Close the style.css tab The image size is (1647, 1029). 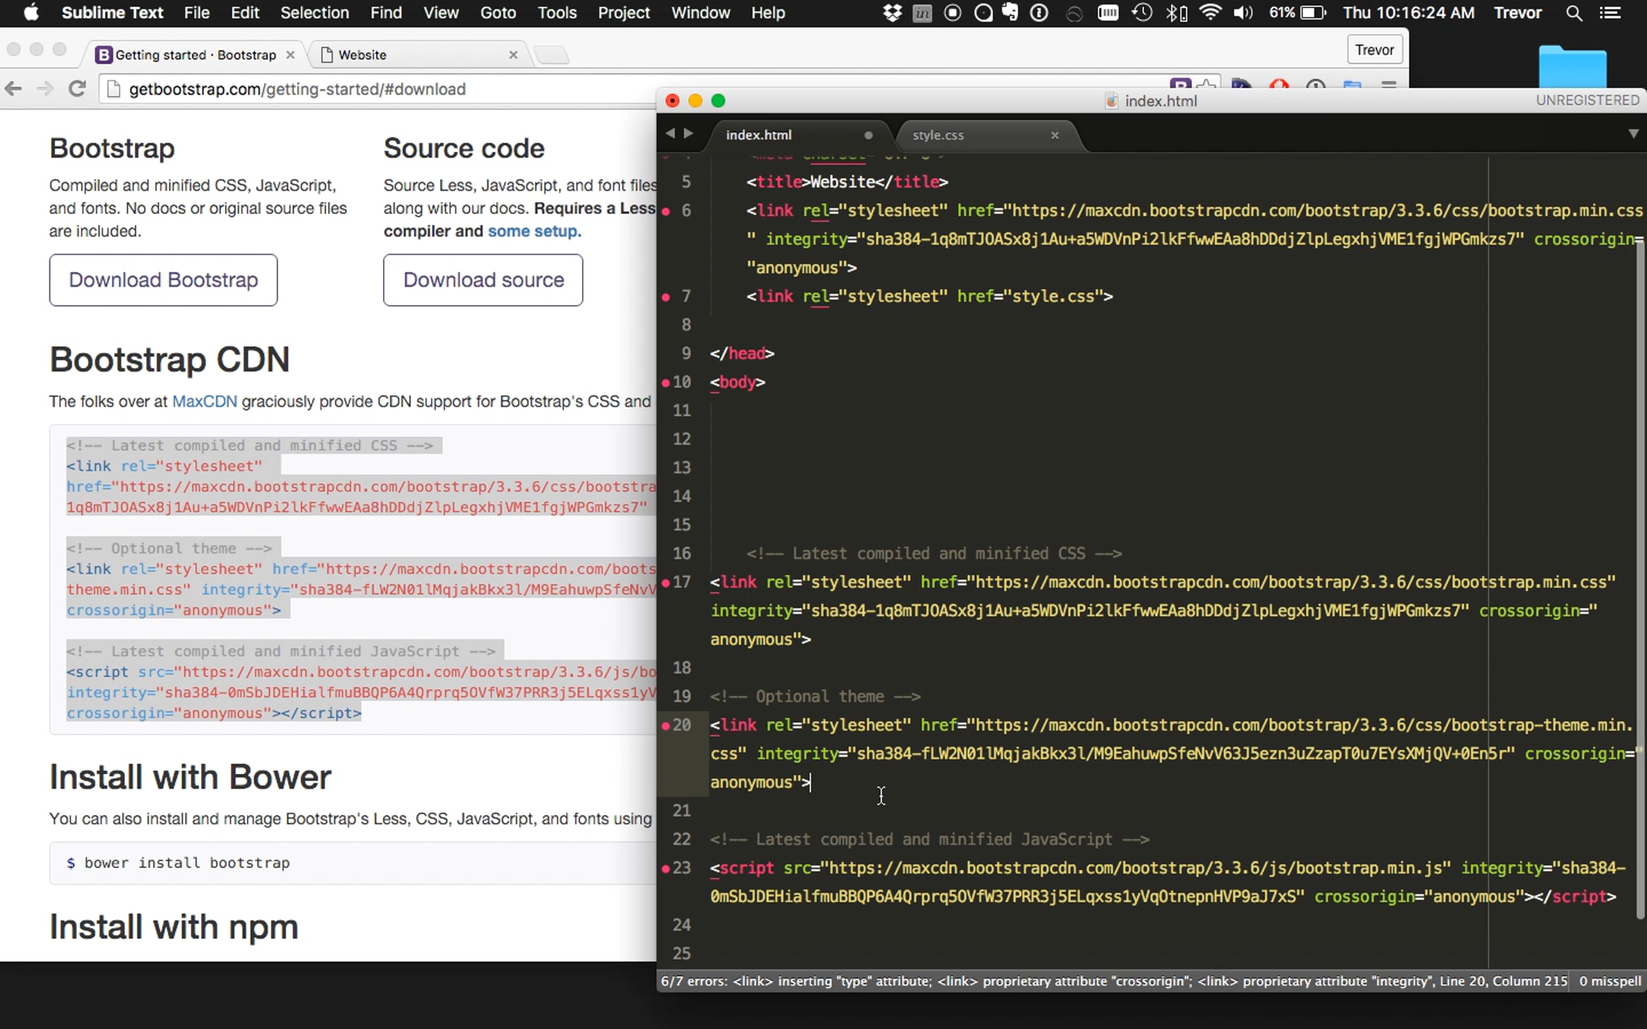[1055, 135]
